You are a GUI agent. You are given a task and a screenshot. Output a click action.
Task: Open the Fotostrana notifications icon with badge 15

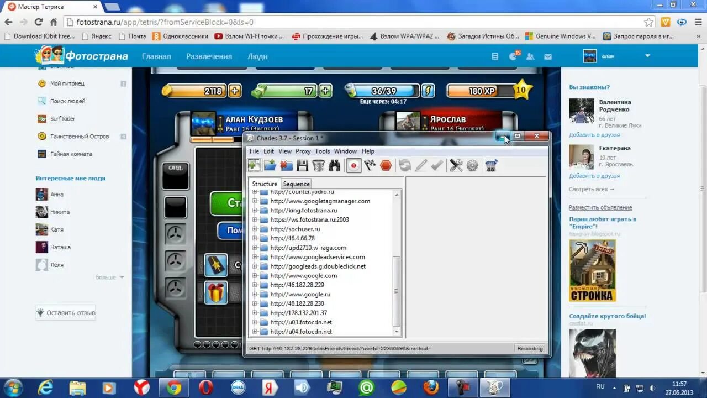[x=513, y=56]
